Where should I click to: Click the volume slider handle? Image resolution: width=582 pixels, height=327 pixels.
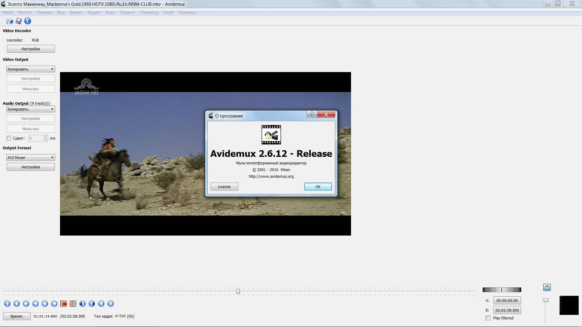pyautogui.click(x=546, y=300)
